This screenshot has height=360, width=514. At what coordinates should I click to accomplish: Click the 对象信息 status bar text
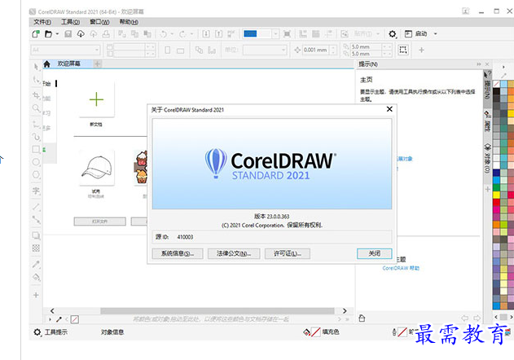click(112, 332)
